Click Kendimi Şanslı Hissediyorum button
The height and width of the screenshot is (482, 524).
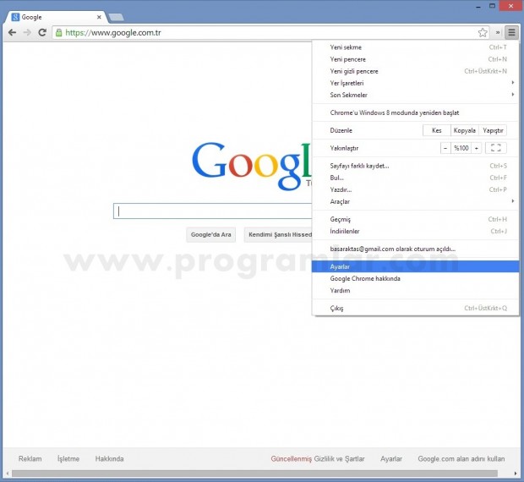pos(278,234)
